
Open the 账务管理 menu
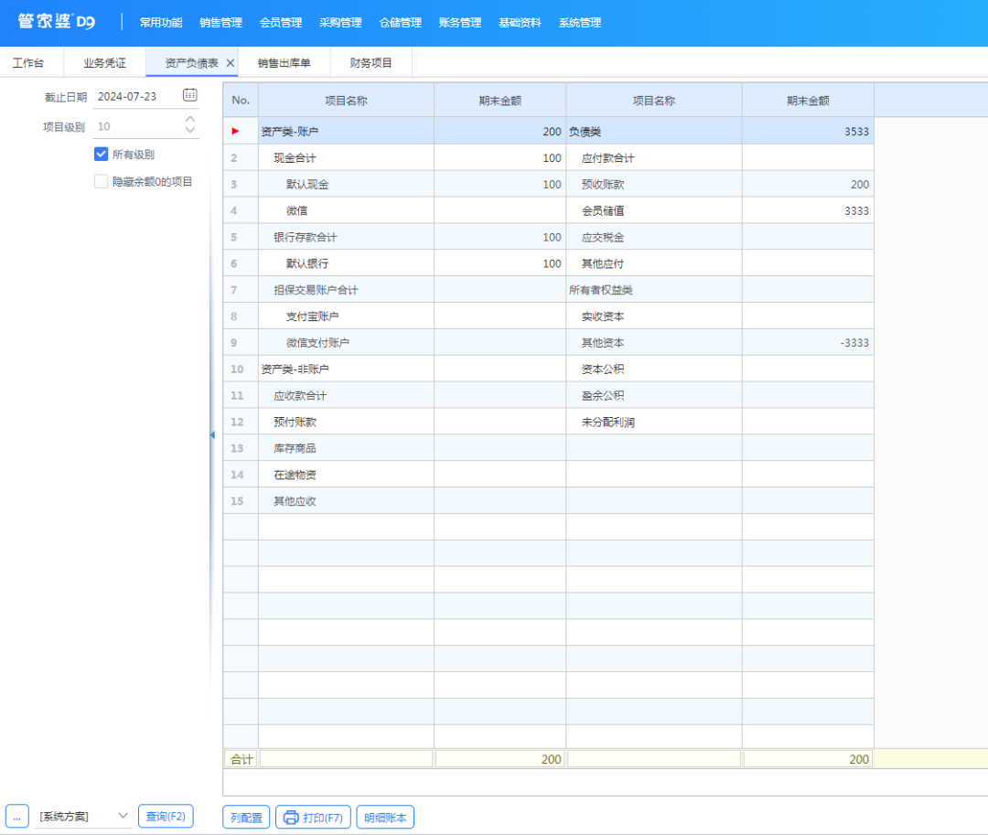point(460,23)
